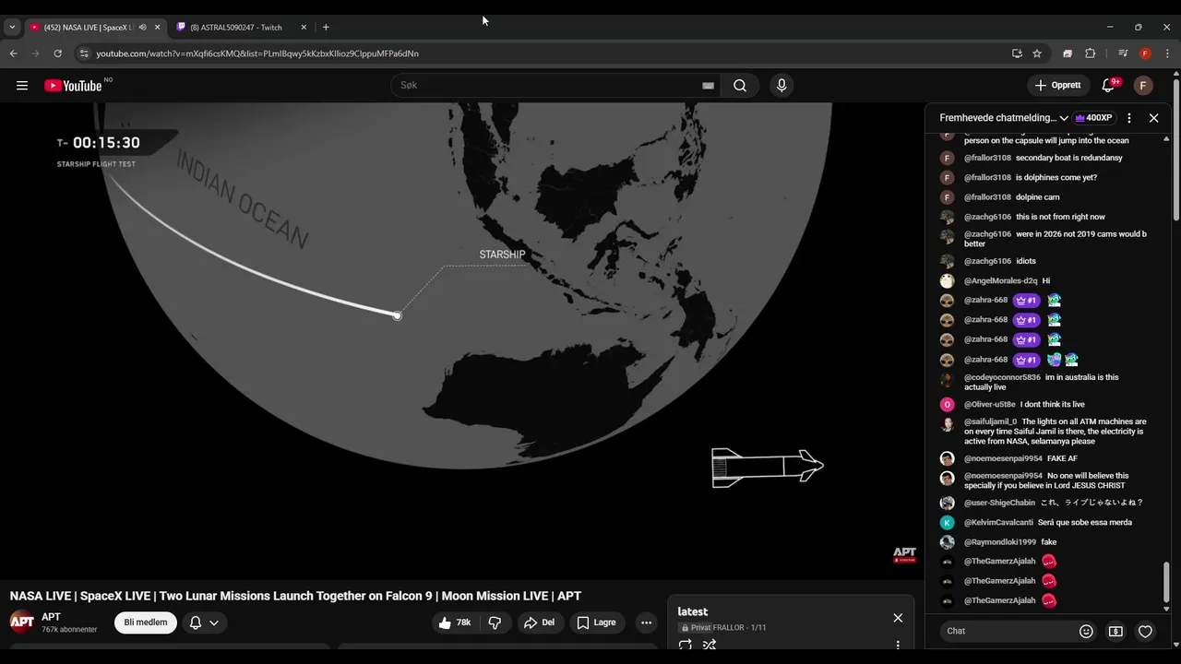
Task: Share video using Del button
Action: click(x=540, y=622)
